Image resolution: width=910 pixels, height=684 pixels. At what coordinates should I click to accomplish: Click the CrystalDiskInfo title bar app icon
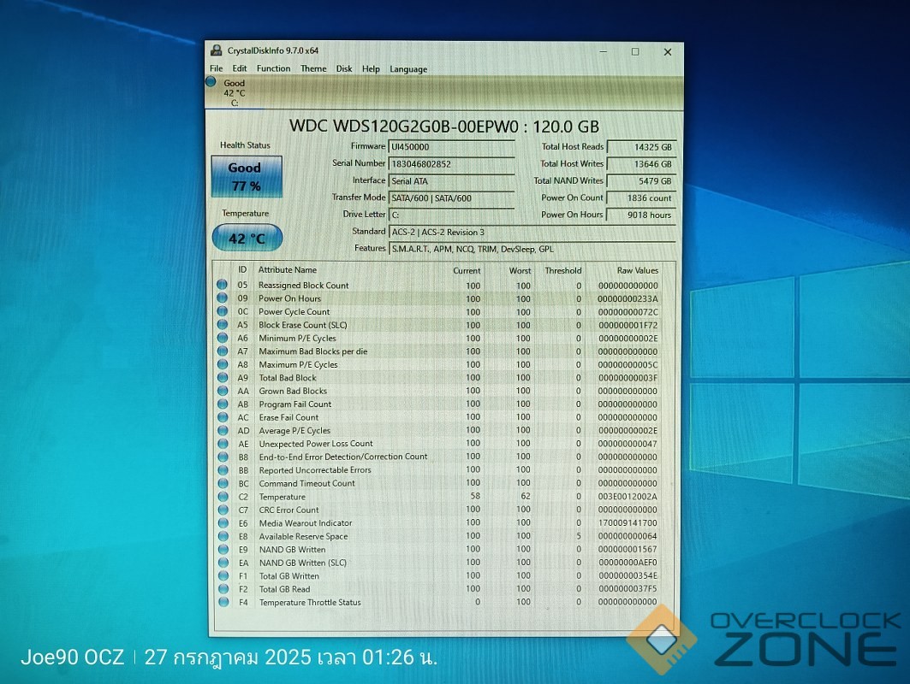point(216,50)
